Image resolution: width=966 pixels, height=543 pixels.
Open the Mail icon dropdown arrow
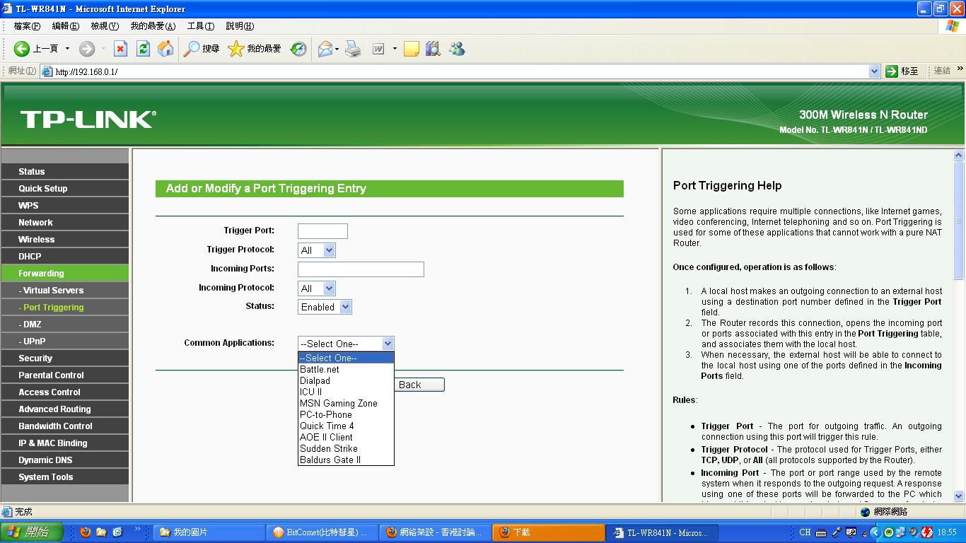pos(337,49)
